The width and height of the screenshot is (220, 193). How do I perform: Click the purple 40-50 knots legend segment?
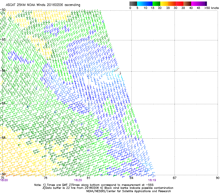pos(199,4)
